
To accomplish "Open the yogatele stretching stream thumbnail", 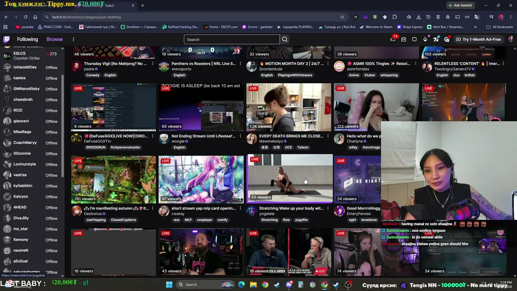I will pyautogui.click(x=290, y=178).
